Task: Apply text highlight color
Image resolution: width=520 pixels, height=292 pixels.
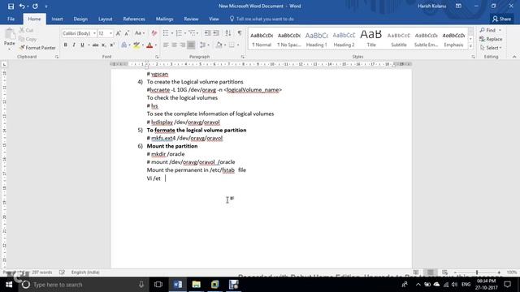Action: (136, 45)
